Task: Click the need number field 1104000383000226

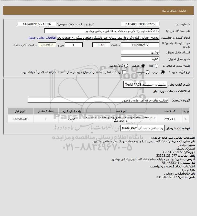Action: click(140, 24)
